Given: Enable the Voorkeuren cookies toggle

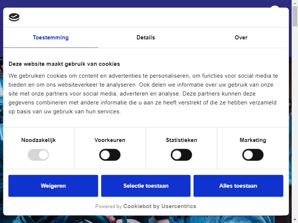Looking at the screenshot, I should [110, 155].
